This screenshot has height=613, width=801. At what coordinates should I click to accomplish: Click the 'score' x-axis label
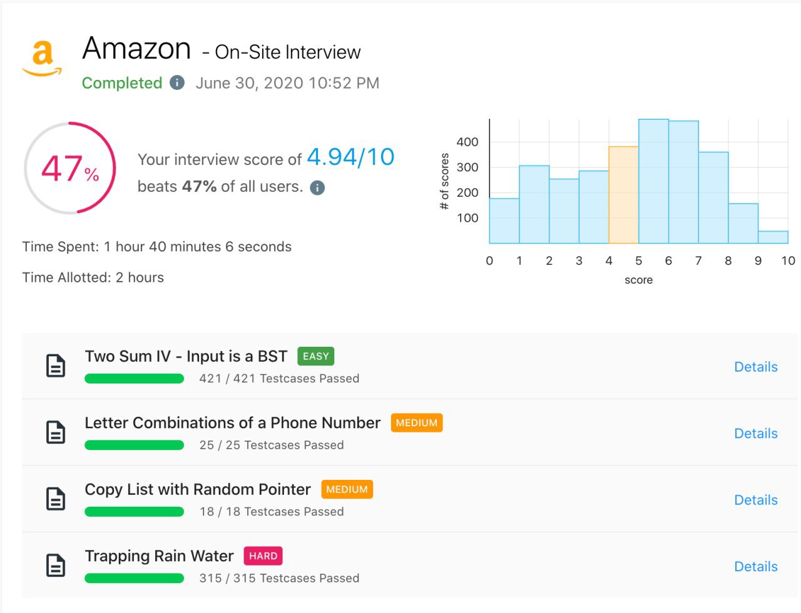pyautogui.click(x=638, y=280)
